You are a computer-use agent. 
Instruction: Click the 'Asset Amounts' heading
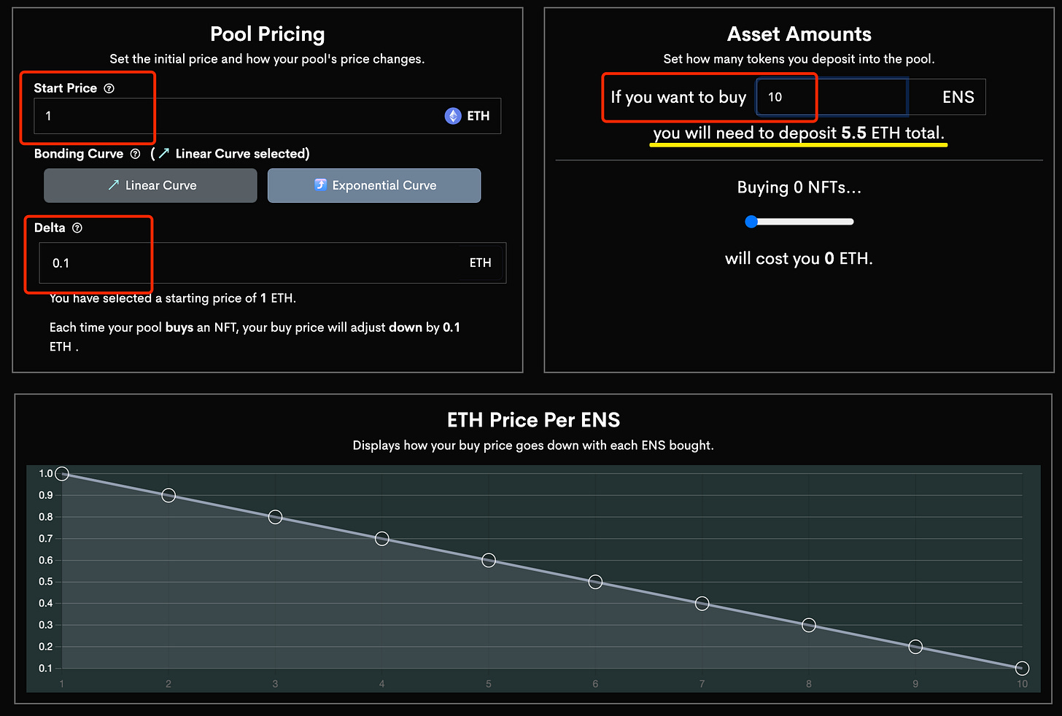coord(799,34)
